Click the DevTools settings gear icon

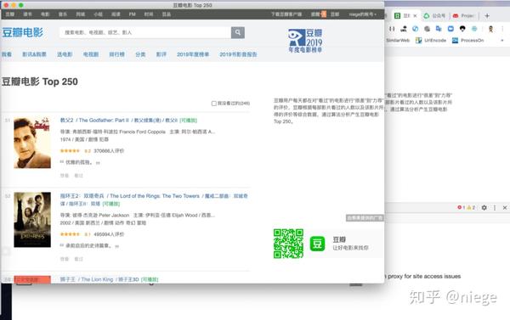(x=484, y=207)
